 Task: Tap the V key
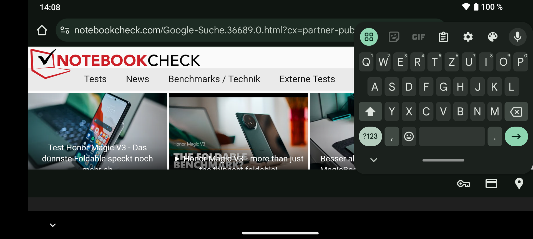[443, 112]
